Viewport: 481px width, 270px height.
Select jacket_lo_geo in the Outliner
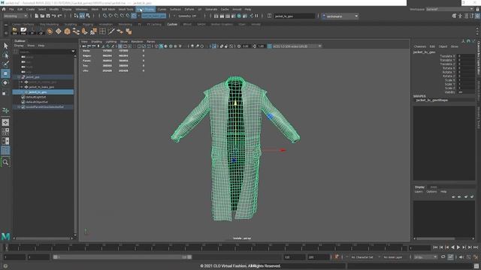43,92
